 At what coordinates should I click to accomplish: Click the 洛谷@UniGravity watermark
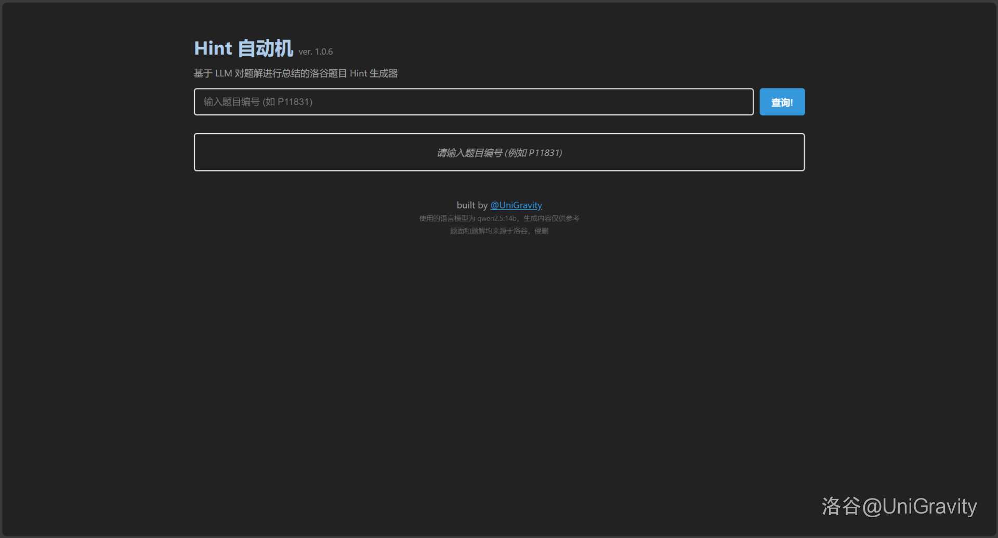(x=899, y=506)
